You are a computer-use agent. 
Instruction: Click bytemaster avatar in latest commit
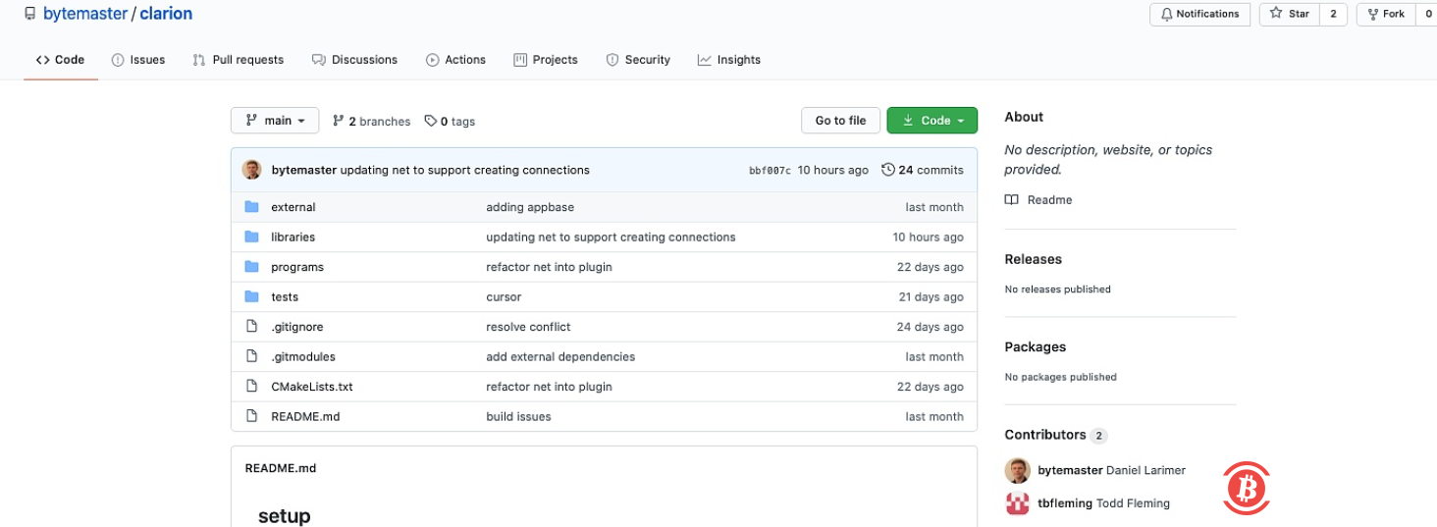[x=252, y=170]
